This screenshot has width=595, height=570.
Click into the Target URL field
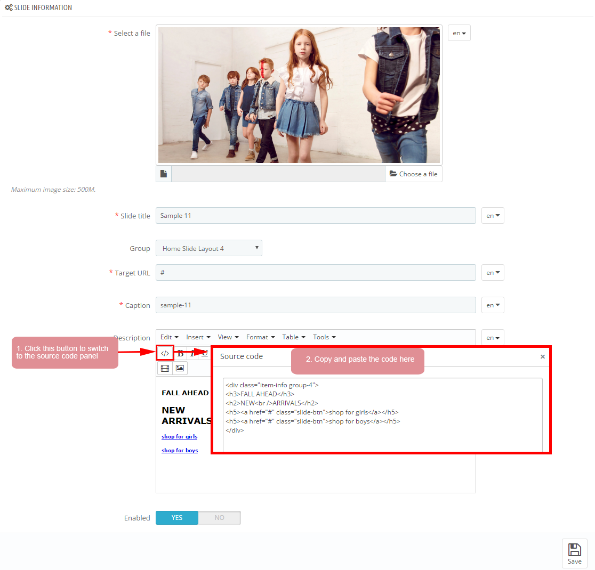[x=316, y=272]
